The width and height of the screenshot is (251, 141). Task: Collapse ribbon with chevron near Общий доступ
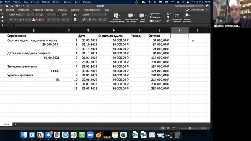click(207, 10)
